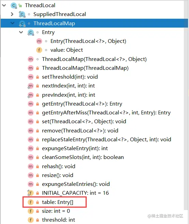
Task: Click field icon of INITIAL_CAPACITY
Action: click(30, 193)
